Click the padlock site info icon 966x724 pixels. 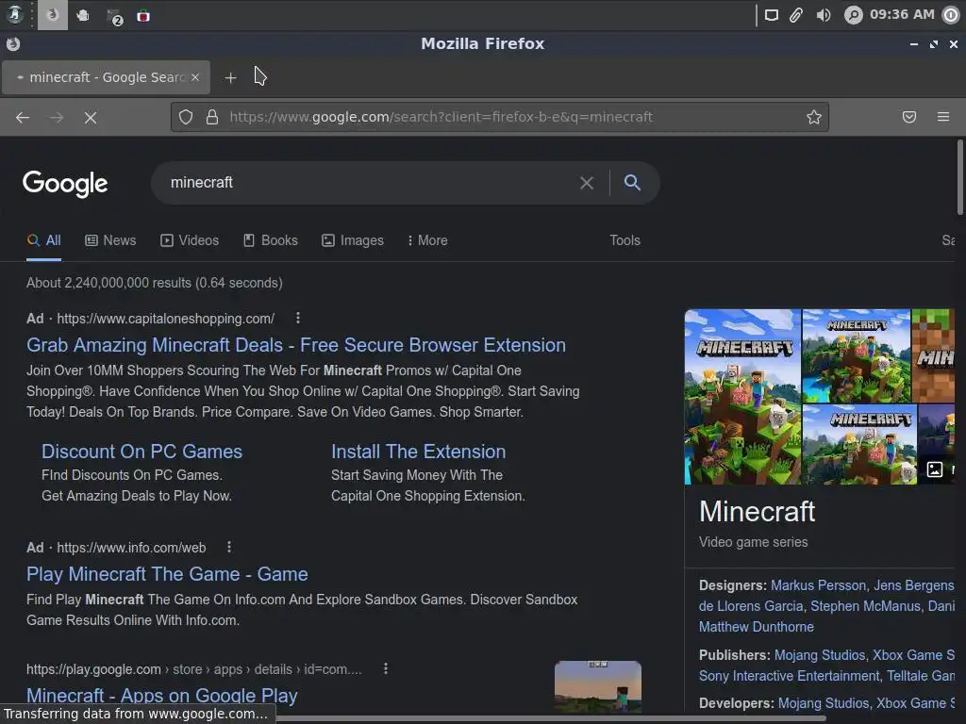[212, 117]
